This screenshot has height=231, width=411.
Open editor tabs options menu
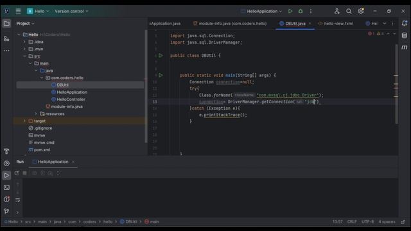coord(392,24)
